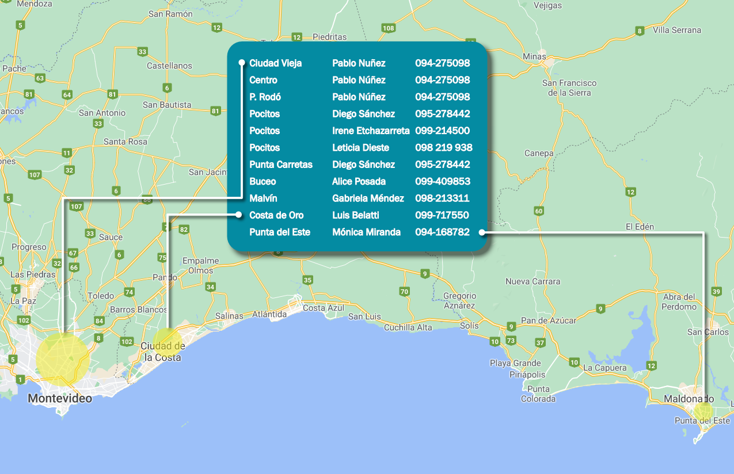Screen dimensions: 734x474
Task: Select the Malvín row in the panel
Action: [263, 198]
